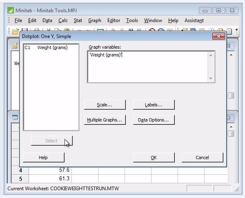Click Session window scrollbar thumb
This screenshot has height=198, width=245.
click(x=231, y=95)
